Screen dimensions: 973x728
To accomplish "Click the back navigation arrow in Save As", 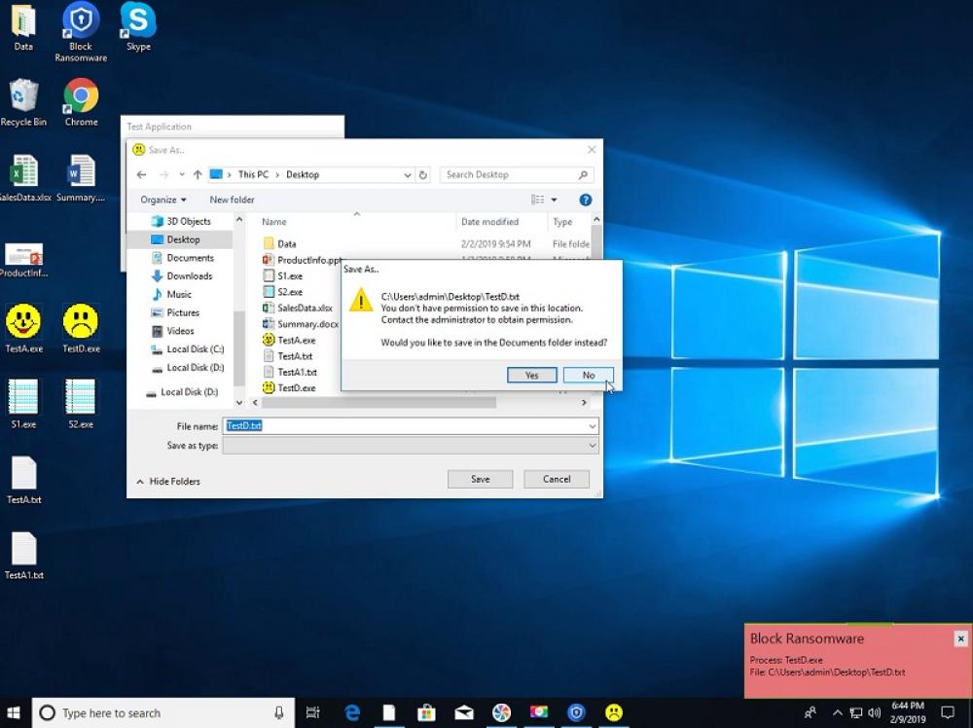I will pos(142,174).
